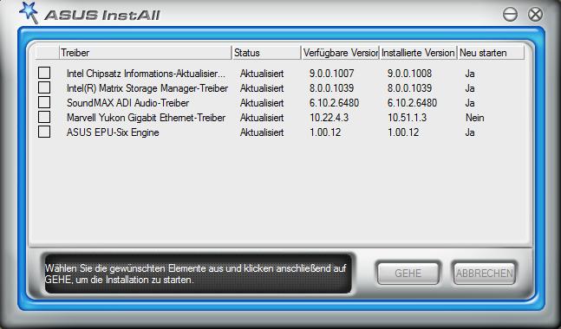The height and width of the screenshot is (329, 561).
Task: Click installed version value 10.51.1.3
Action: (408, 118)
